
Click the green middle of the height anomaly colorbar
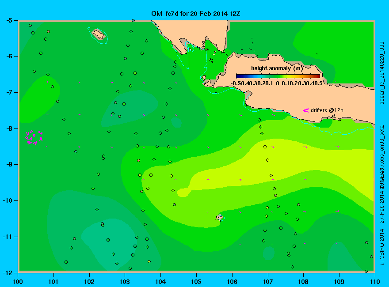coord(278,76)
